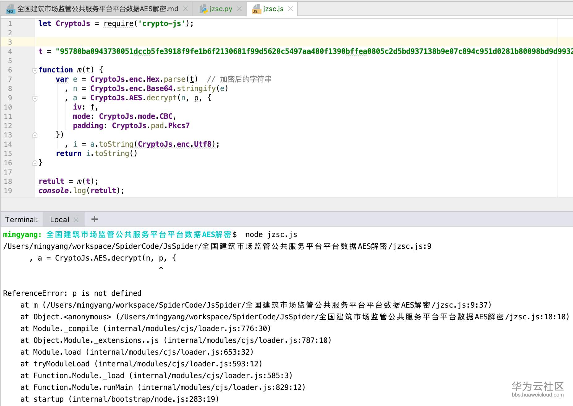This screenshot has height=406, width=573.
Task: Switch to the jzsc.py tab
Action: click(220, 9)
